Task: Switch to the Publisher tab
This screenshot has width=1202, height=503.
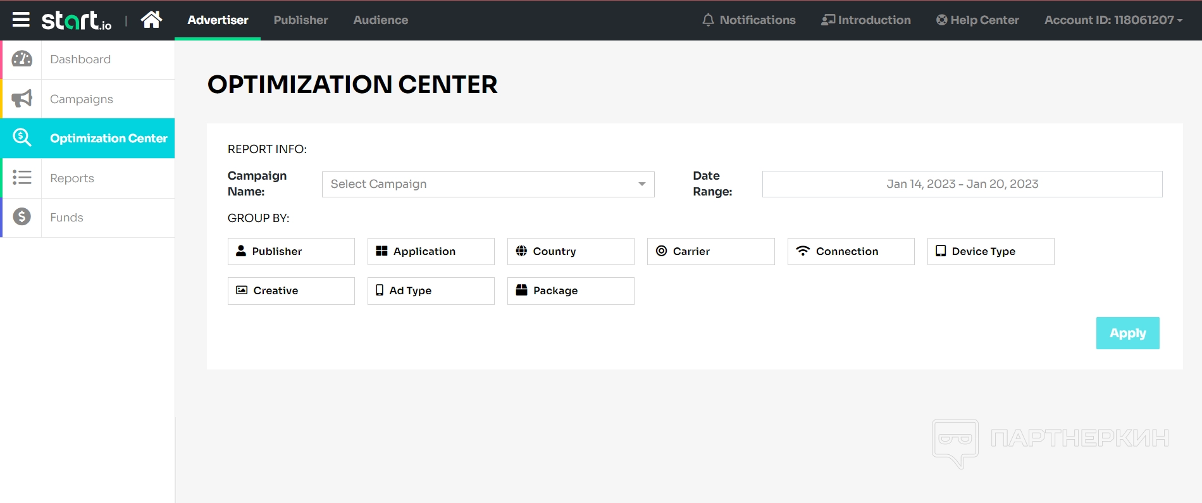Action: (300, 20)
